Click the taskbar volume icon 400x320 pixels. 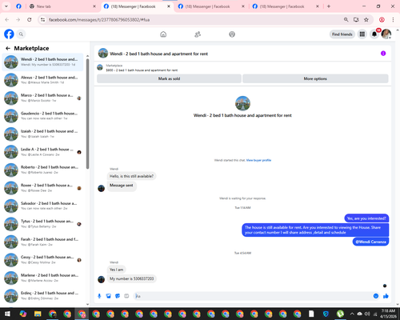(367, 314)
